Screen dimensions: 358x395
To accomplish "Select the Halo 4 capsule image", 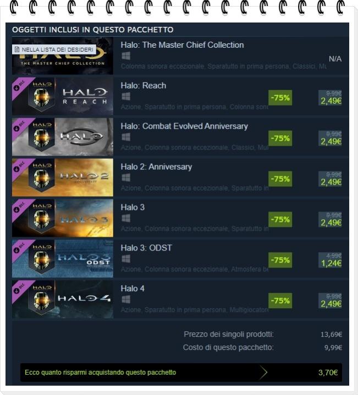I will click(63, 299).
